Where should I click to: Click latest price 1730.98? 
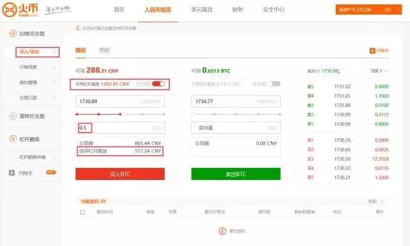(x=331, y=71)
